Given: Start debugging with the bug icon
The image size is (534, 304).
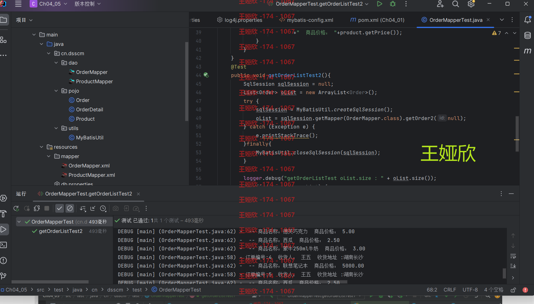Looking at the screenshot, I should coord(393,4).
